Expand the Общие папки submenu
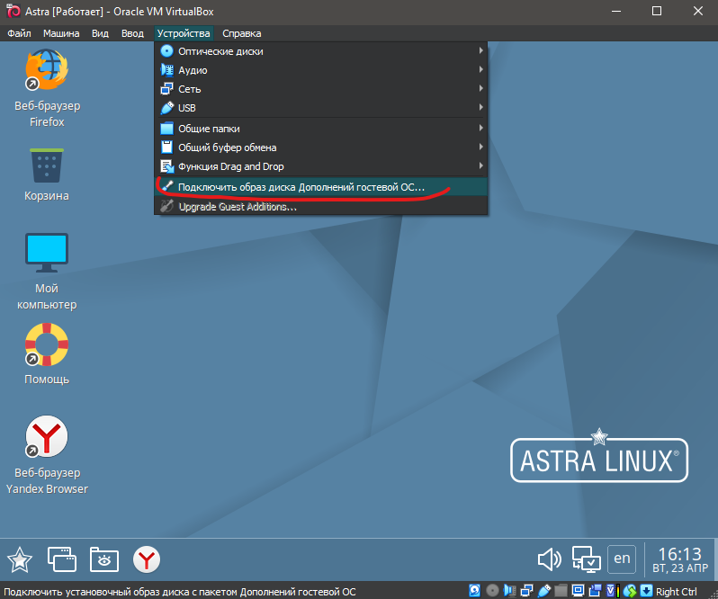Image resolution: width=718 pixels, height=599 pixels. 321,129
